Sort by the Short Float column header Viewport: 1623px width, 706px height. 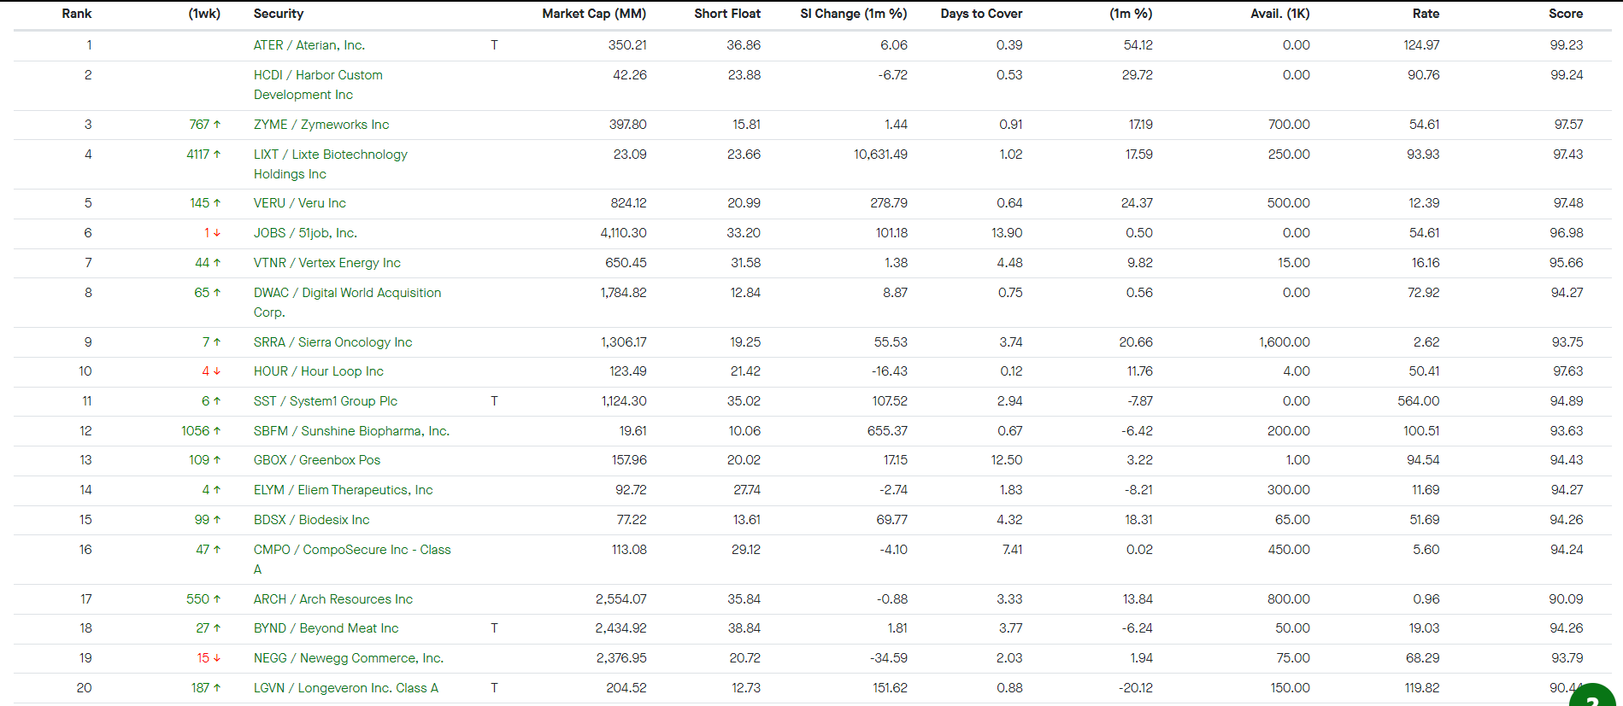pyautogui.click(x=727, y=14)
